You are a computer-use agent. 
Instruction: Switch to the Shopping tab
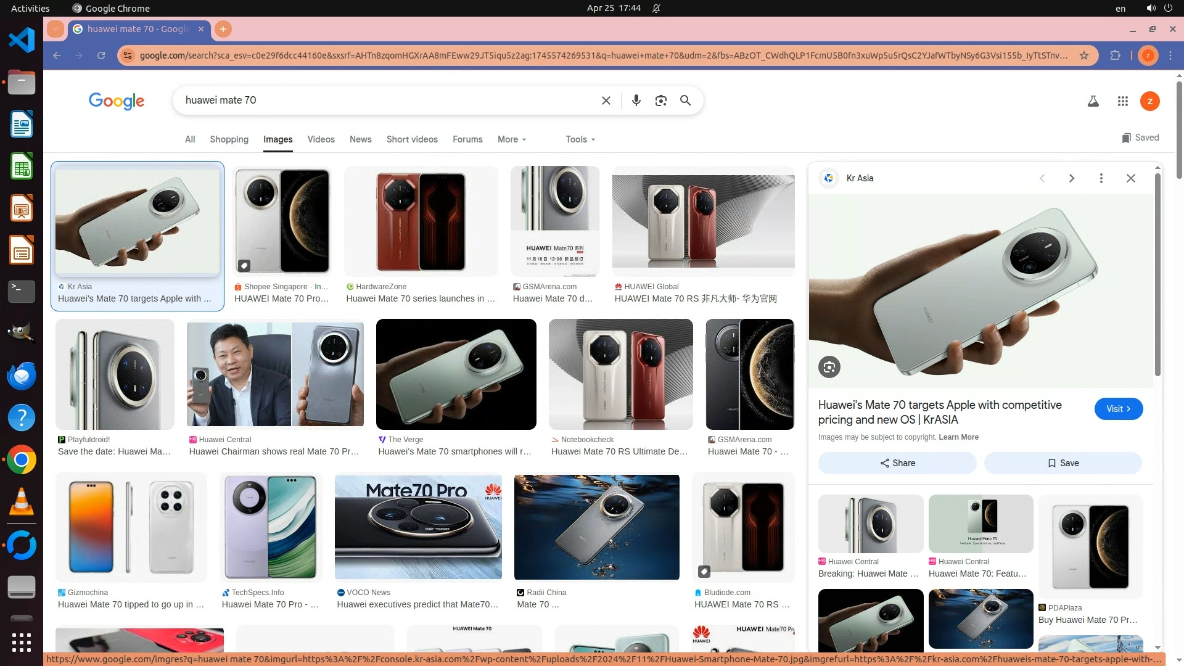[x=229, y=139]
